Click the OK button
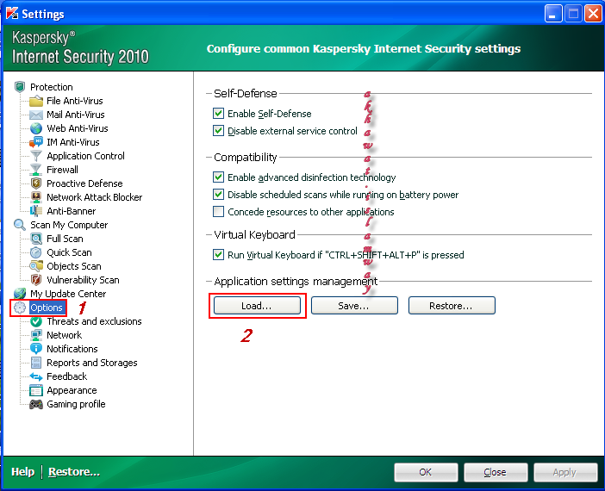The image size is (605, 491). pyautogui.click(x=426, y=472)
